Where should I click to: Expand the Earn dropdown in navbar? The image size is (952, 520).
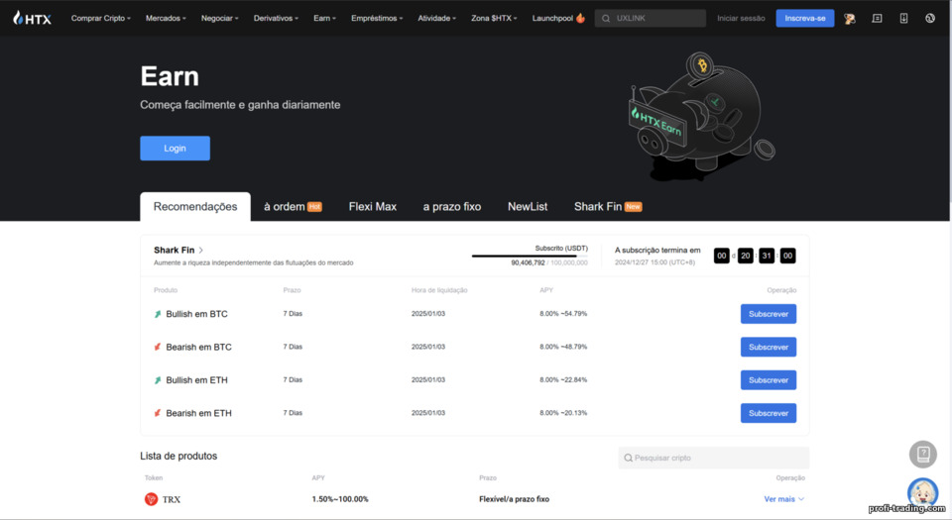325,18
